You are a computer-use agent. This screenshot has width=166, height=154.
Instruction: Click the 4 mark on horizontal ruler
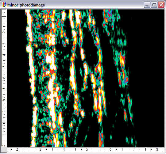pyautogui.click(x=64, y=149)
